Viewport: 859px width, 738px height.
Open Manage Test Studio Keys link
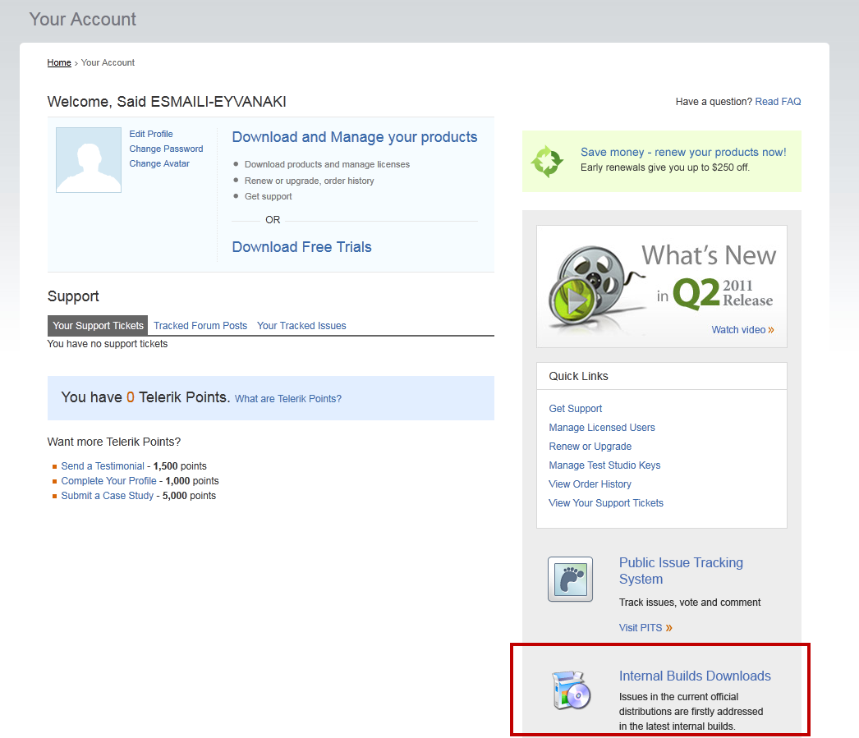click(x=604, y=465)
